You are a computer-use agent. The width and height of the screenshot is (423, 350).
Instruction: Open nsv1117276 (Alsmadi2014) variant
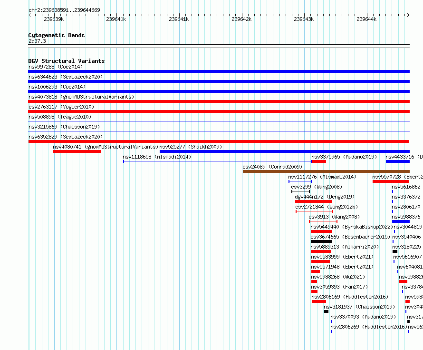[322, 177]
